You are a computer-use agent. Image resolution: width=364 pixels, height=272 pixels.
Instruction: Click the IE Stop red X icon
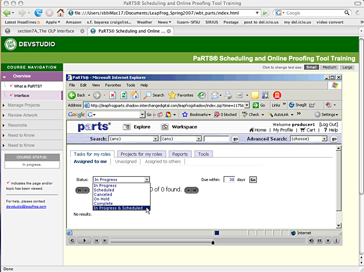coord(112,95)
